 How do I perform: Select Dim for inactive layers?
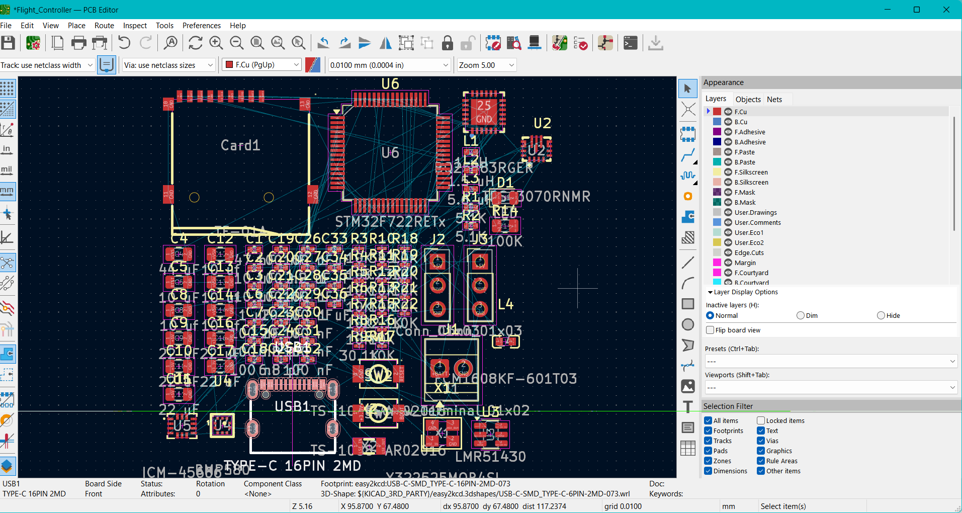click(801, 315)
